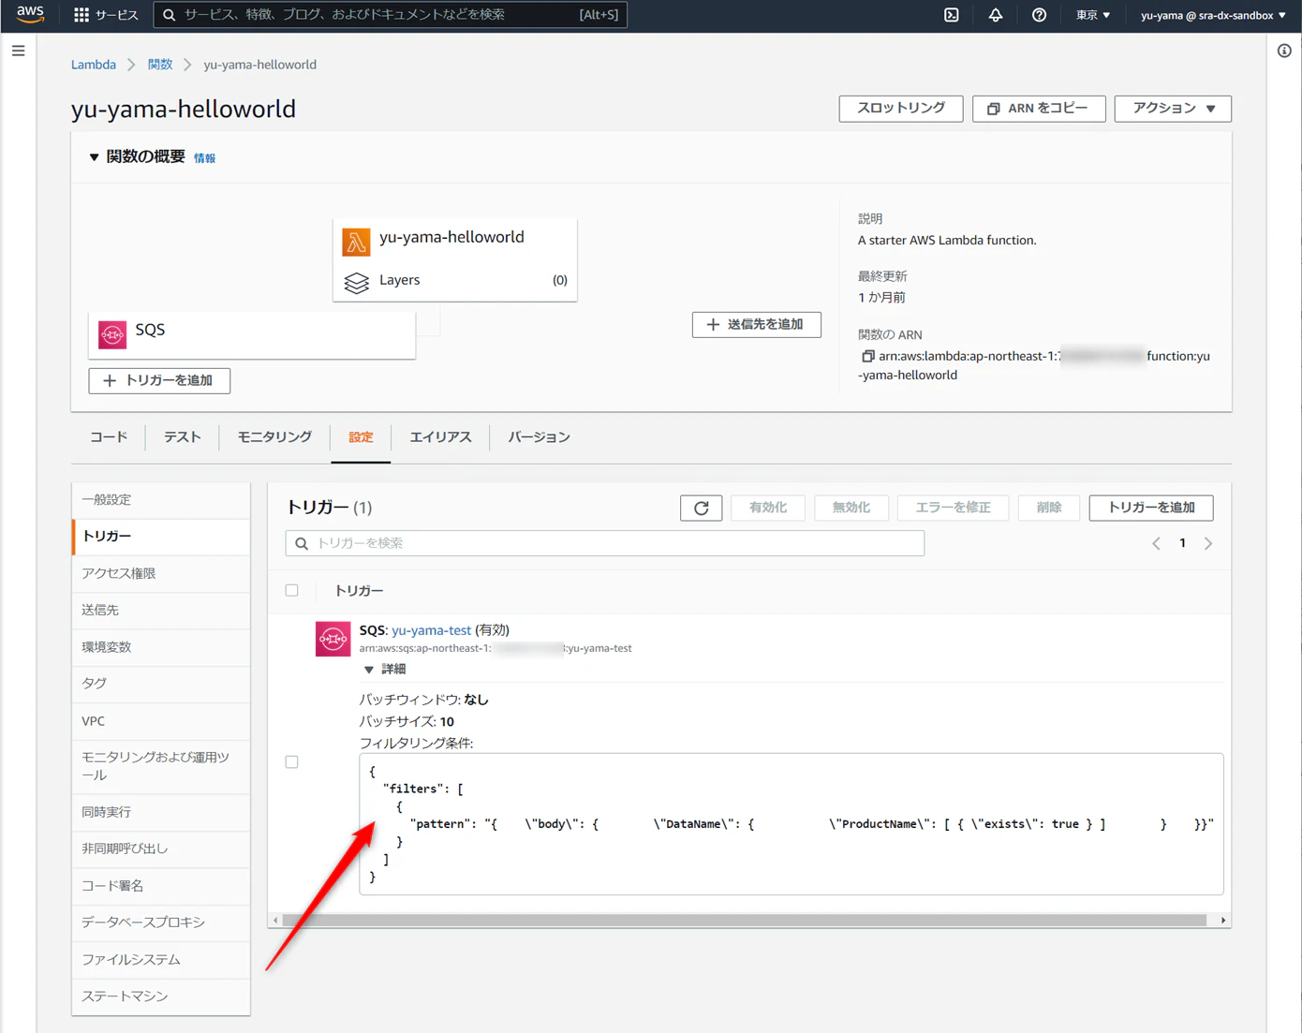Screen dimensions: 1302x1033
Task: Open the help question mark icon
Action: (x=1039, y=15)
